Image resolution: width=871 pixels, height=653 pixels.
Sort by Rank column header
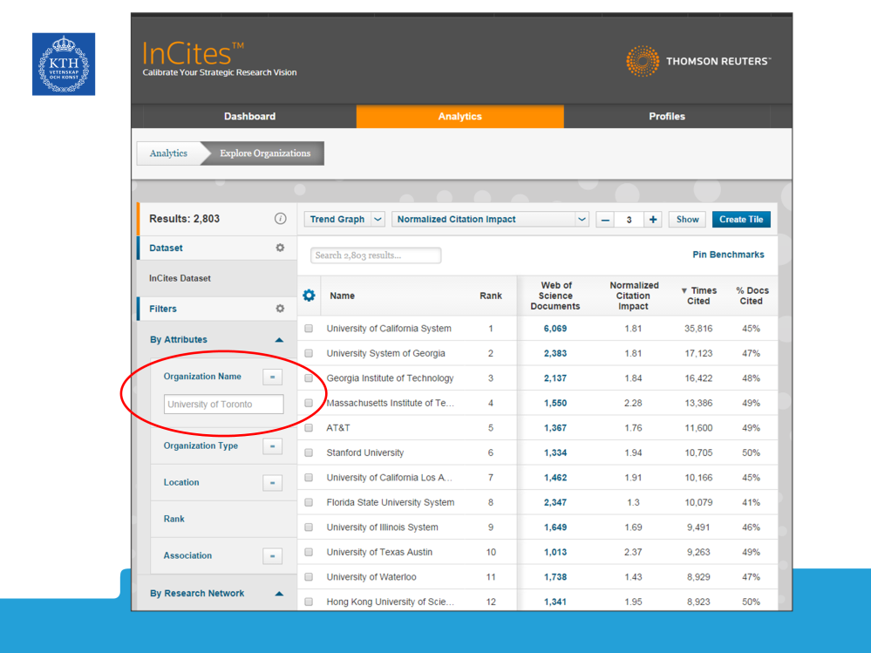pos(491,296)
